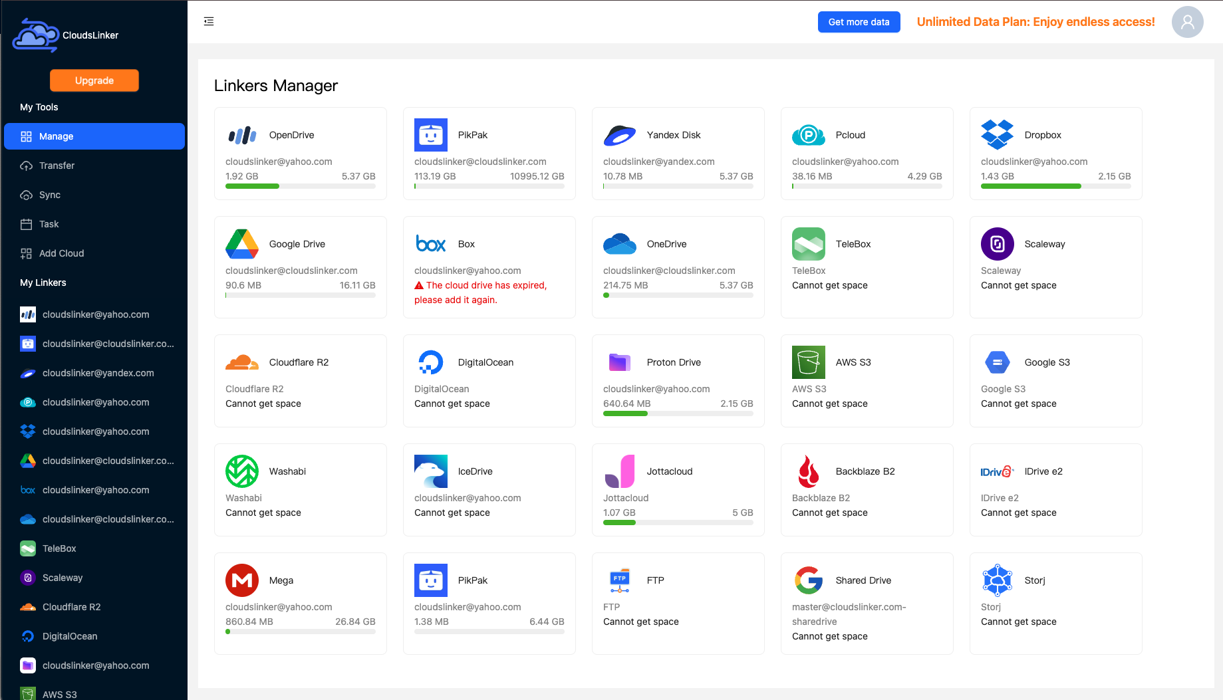This screenshot has height=700, width=1223.
Task: Open cloudslinker@yandex.com in the sidebar
Action: point(94,373)
